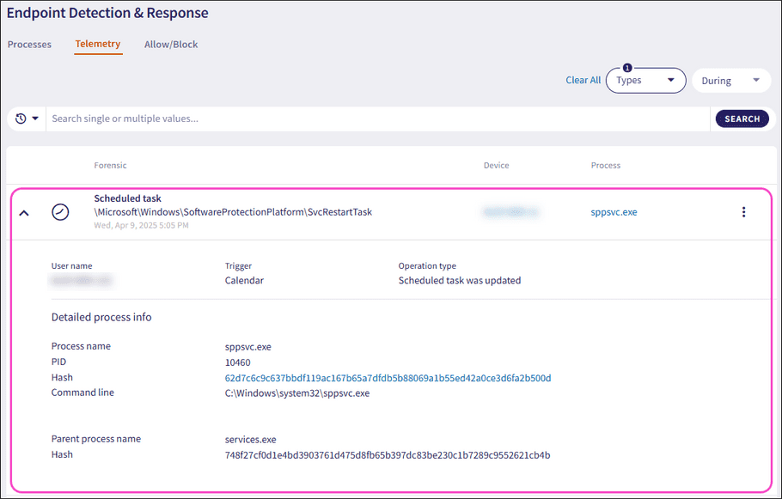Image resolution: width=782 pixels, height=499 pixels.
Task: Click the Endpoint Detection & Response title
Action: tap(107, 13)
